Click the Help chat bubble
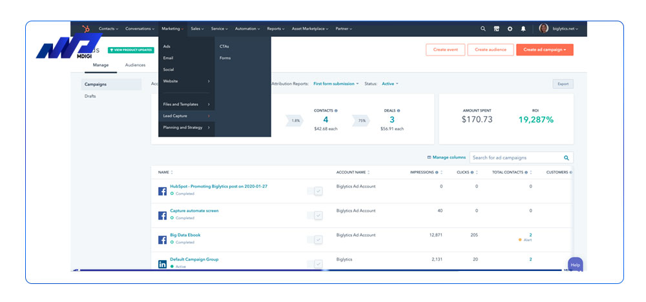 (x=575, y=265)
